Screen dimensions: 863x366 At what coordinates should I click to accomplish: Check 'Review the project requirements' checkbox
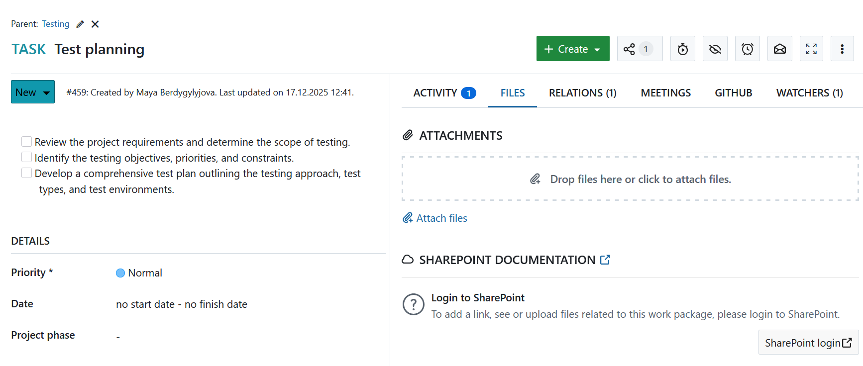(x=27, y=142)
